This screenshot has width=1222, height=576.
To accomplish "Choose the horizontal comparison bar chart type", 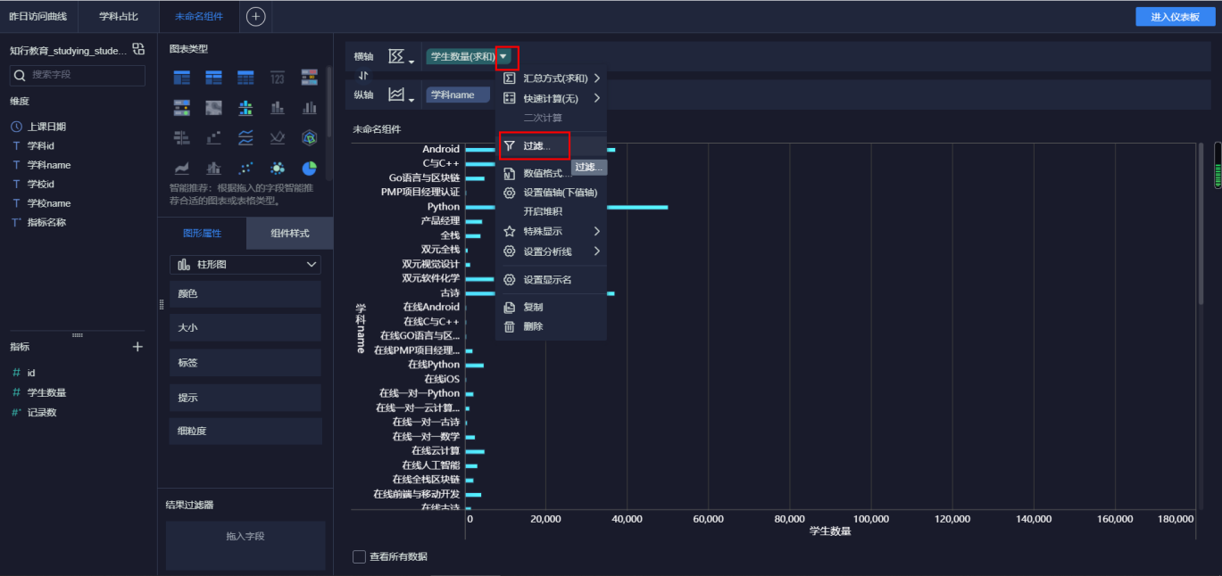I will coord(181,137).
